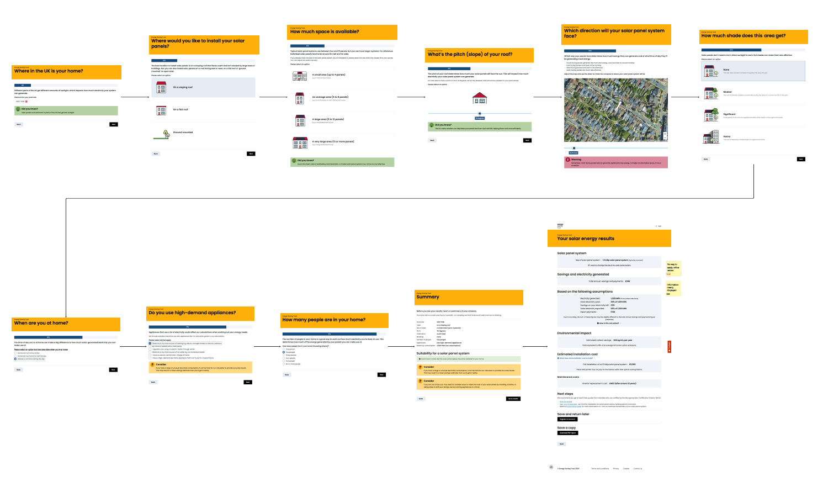
Task: Click the roof pitch slider handle
Action: tap(480, 114)
